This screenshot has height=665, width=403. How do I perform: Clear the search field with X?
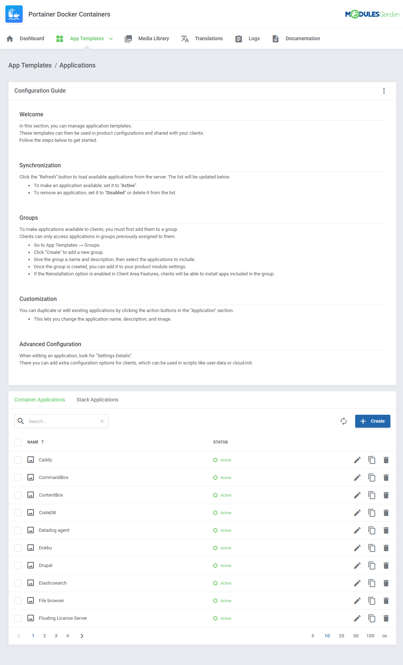click(x=102, y=421)
